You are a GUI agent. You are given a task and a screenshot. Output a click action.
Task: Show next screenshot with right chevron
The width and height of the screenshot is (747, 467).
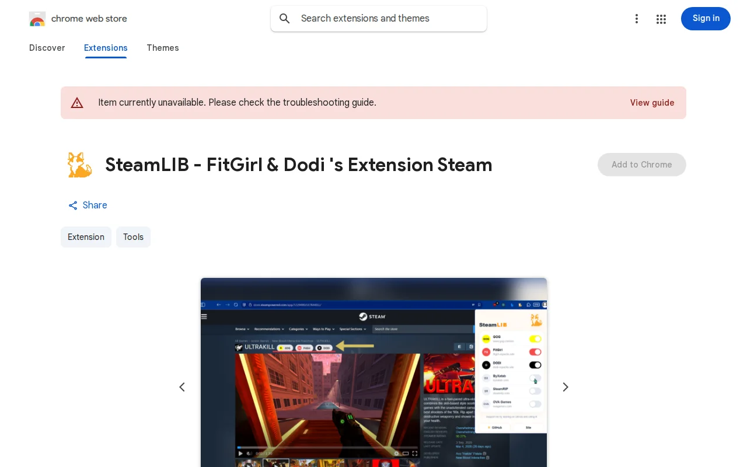pos(565,387)
